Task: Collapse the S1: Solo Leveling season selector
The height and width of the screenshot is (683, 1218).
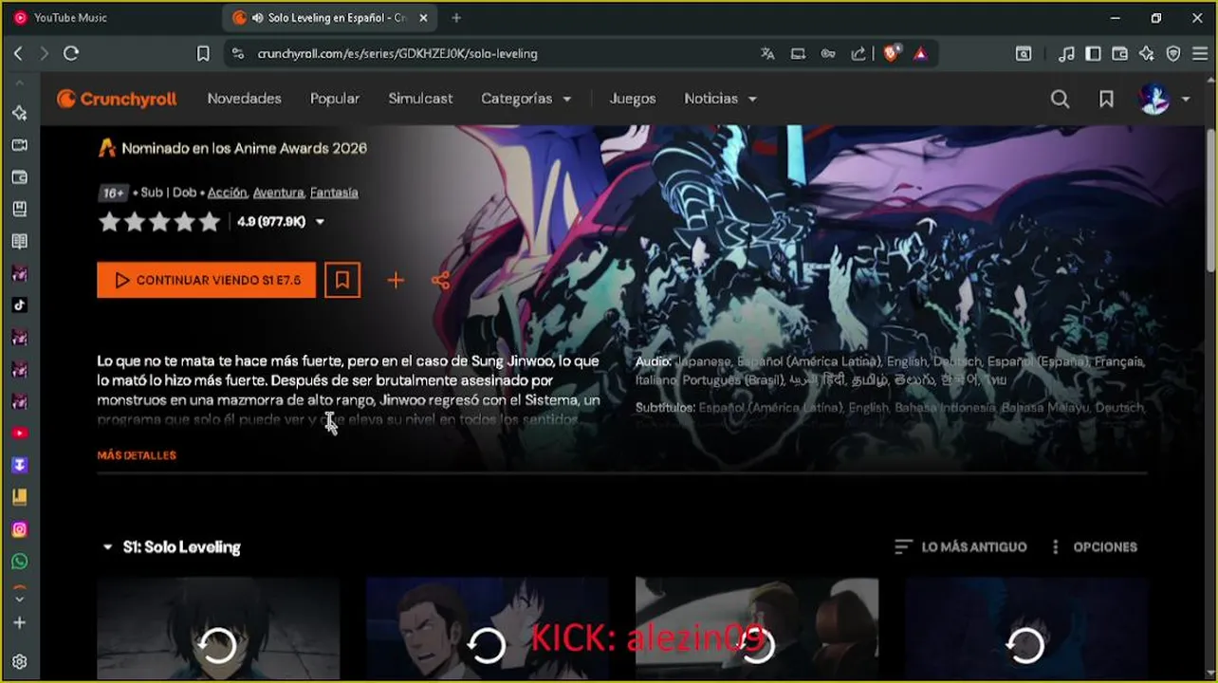Action: pyautogui.click(x=171, y=547)
